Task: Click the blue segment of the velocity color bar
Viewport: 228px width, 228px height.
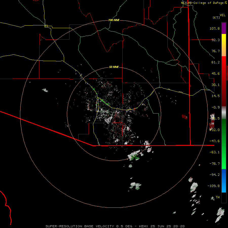Action: 224,181
